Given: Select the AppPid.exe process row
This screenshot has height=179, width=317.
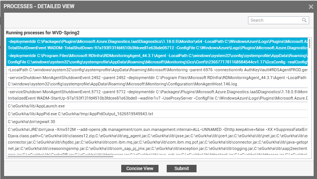Looking at the screenshot, I should click(x=157, y=114).
